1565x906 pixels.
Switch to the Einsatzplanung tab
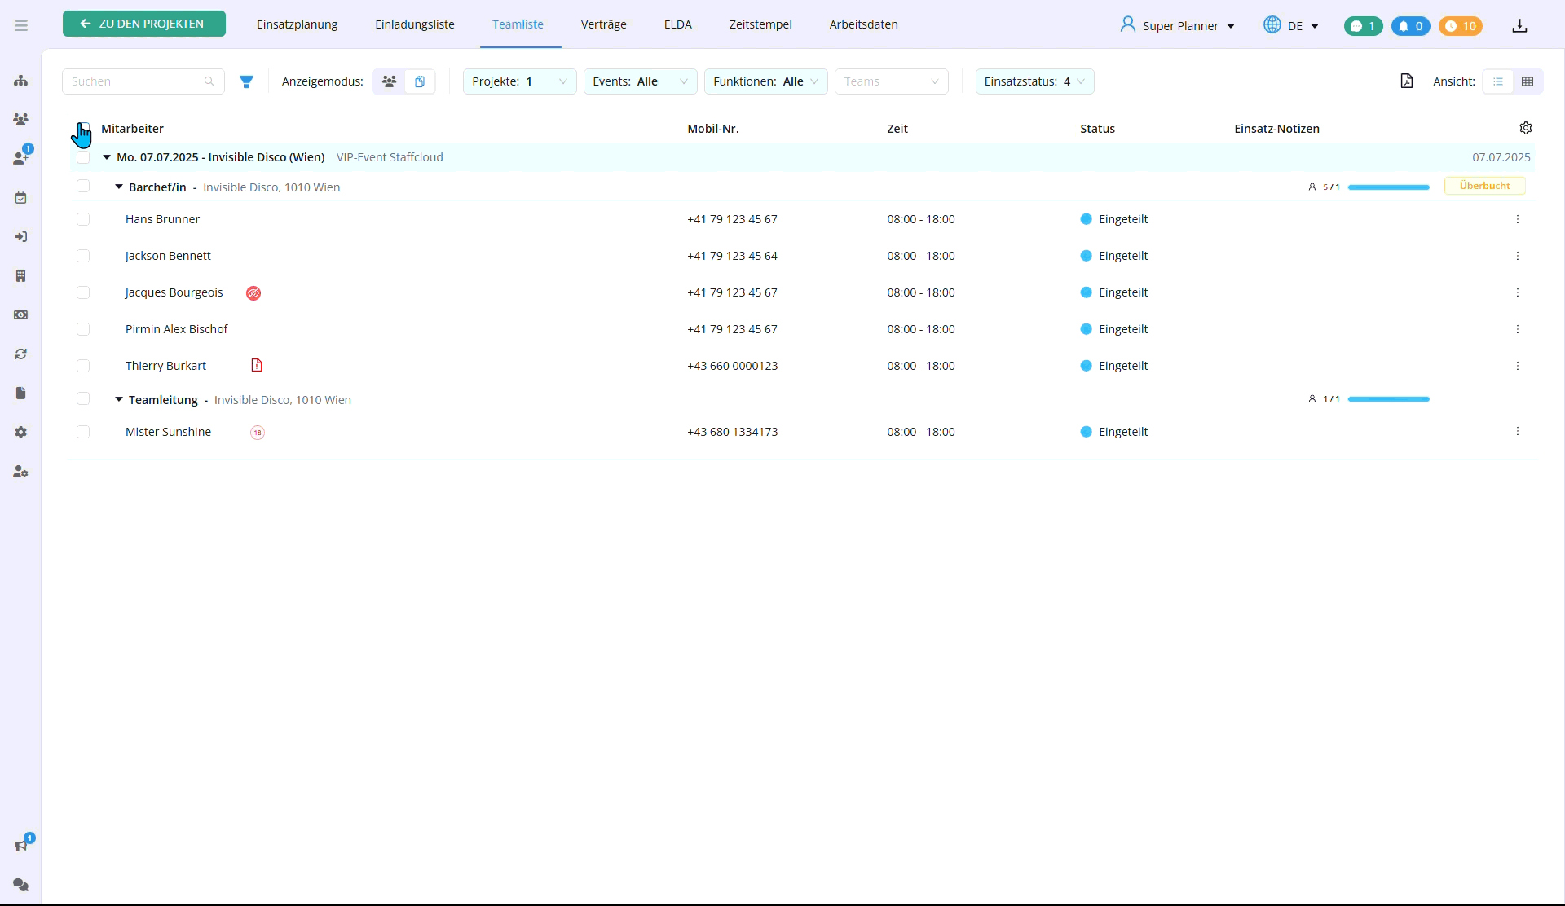pos(297,24)
